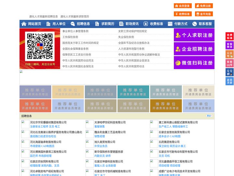The width and height of the screenshot is (234, 176).
Task: Click broken logo icon beside 天津哈啰世纪科技有限公司
Action: (90, 124)
